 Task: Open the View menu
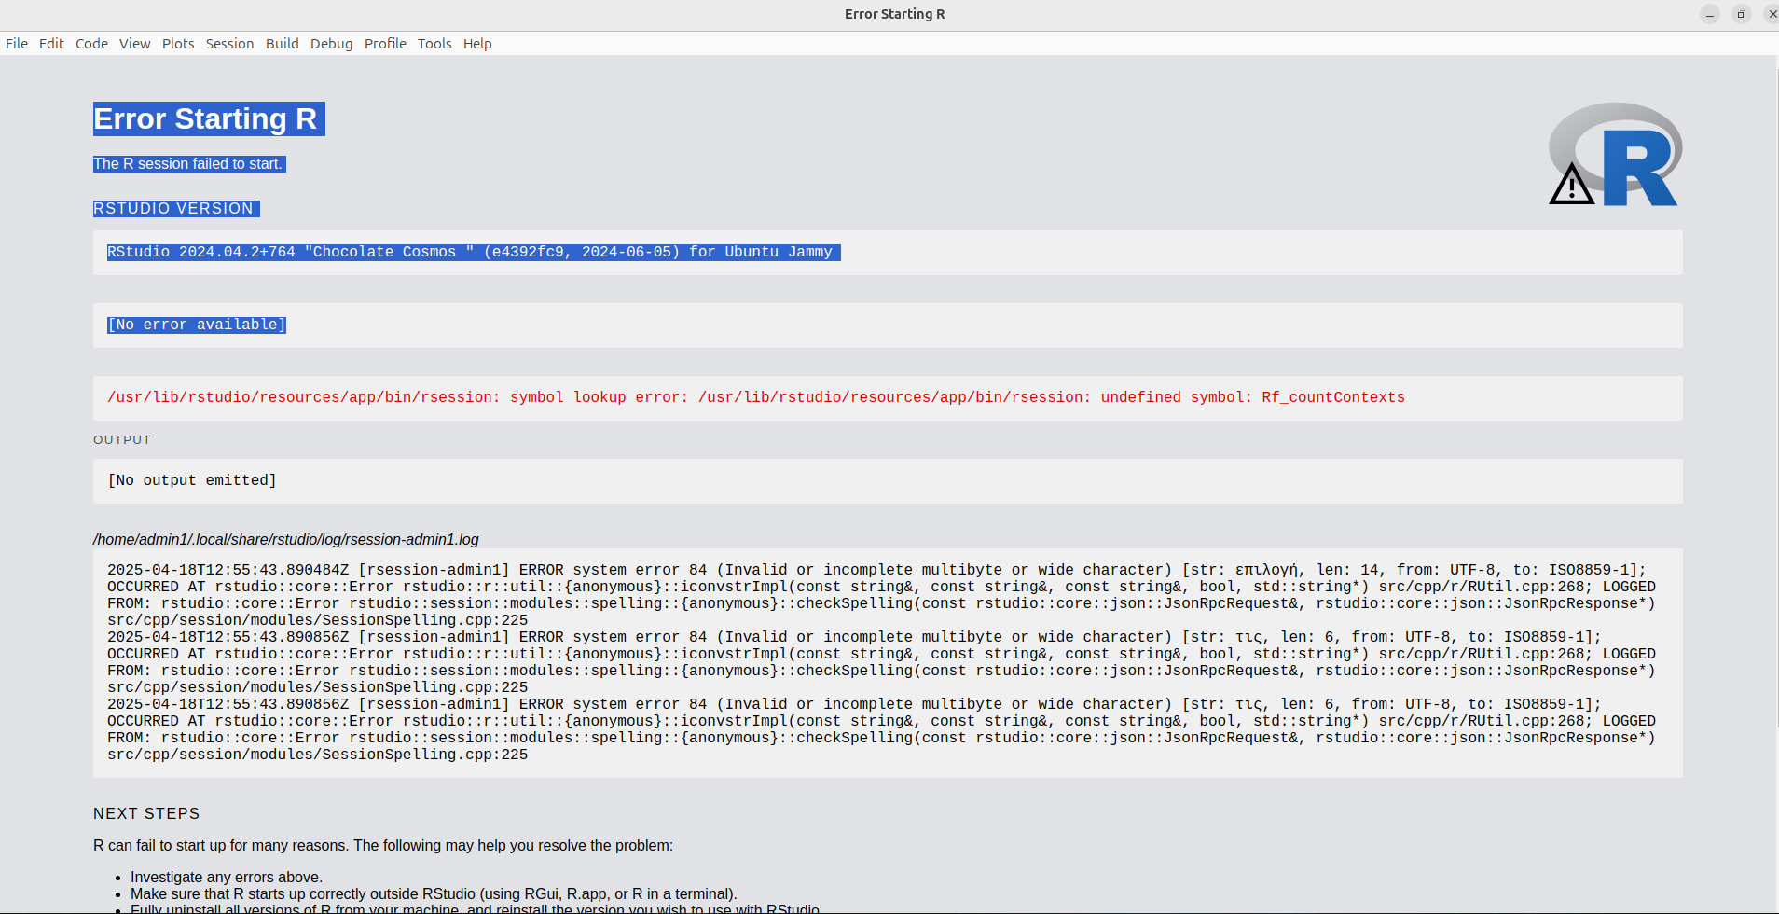(x=134, y=44)
